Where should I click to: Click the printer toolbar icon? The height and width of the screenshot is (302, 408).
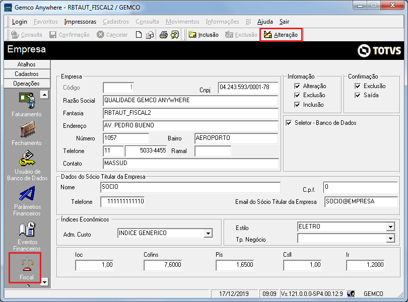[x=164, y=35]
